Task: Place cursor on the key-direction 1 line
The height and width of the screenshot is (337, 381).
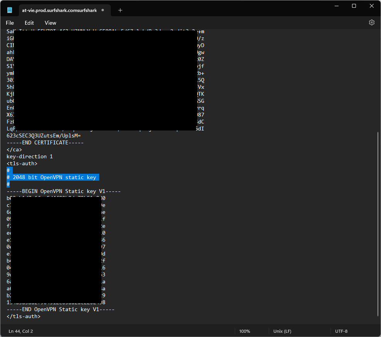Action: pos(30,157)
